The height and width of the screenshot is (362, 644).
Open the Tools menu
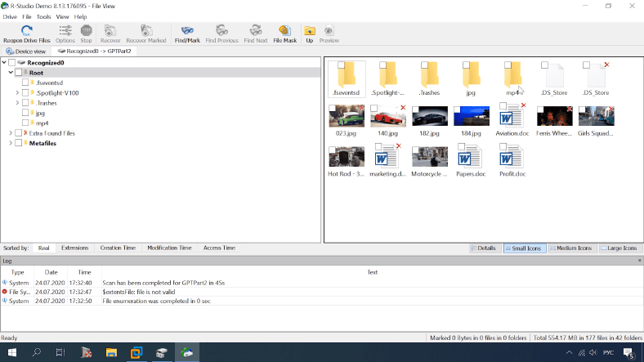[43, 16]
